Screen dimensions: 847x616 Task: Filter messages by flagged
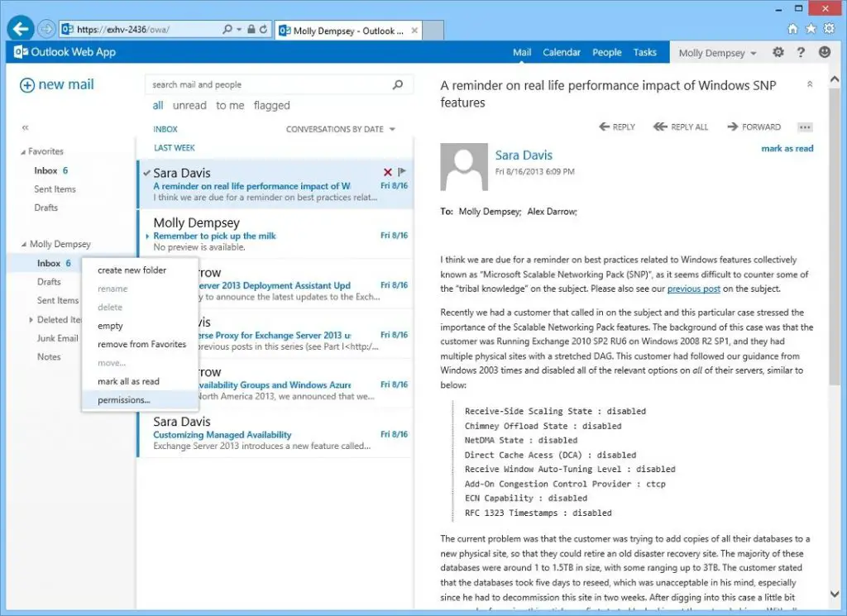271,105
